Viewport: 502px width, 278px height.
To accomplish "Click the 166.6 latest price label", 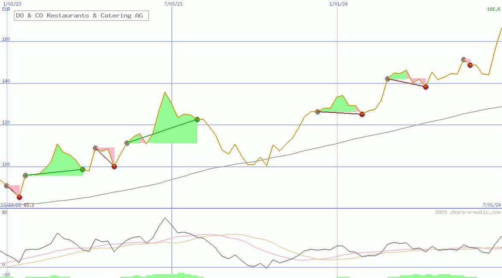I will [494, 9].
